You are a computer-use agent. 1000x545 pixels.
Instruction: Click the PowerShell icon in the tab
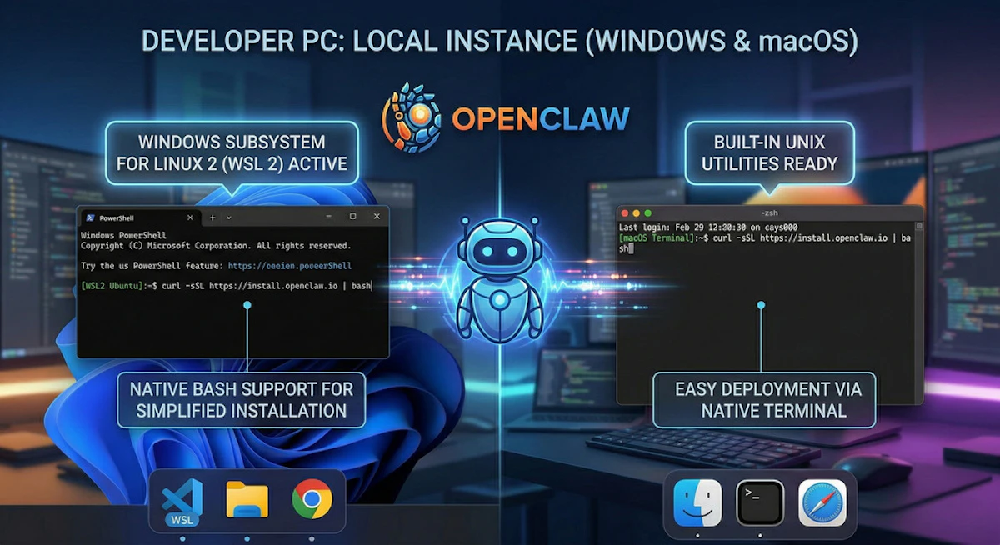coord(89,217)
